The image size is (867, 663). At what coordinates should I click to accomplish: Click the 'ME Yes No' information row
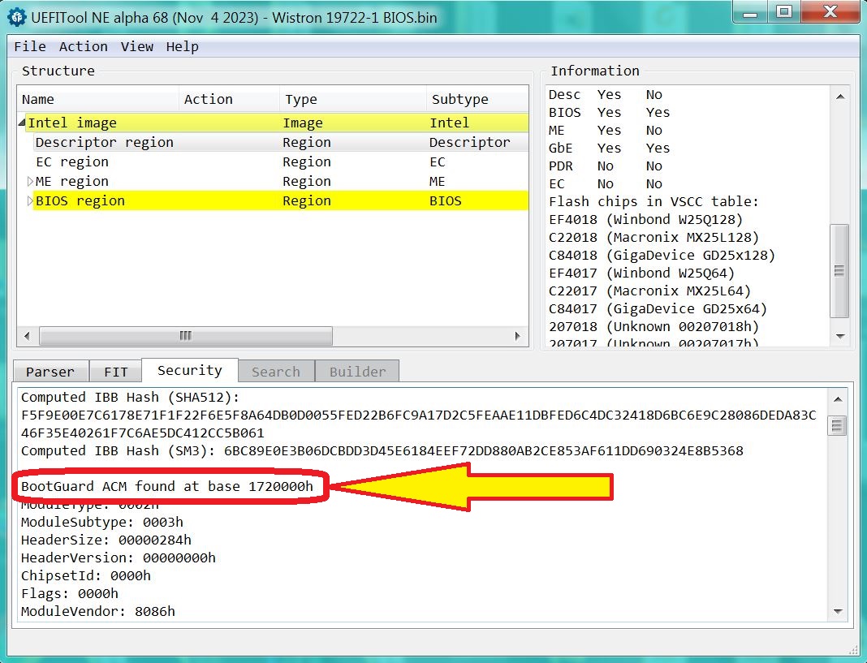point(606,130)
